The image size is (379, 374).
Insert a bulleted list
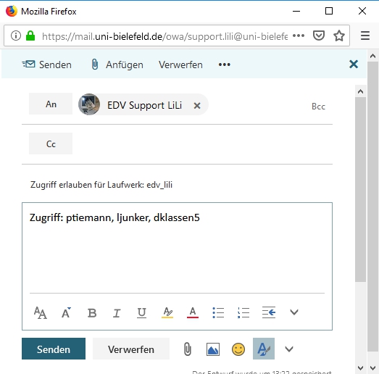coord(218,312)
